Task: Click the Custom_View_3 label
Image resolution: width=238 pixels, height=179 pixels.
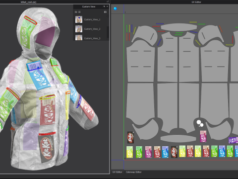Action: pyautogui.click(x=92, y=38)
